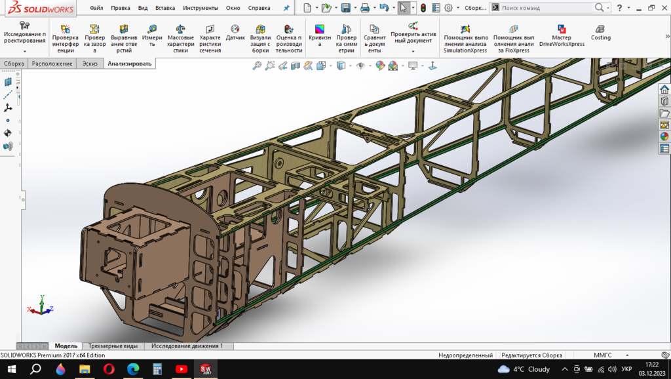Toggle the pushpin to pin the menu bar
Viewport: 671px width, 379px height.
[x=286, y=8]
